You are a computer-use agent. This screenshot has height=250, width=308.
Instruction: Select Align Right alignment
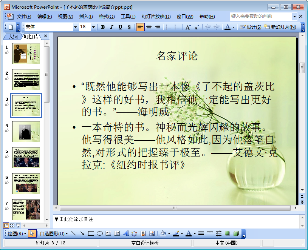click(158, 27)
